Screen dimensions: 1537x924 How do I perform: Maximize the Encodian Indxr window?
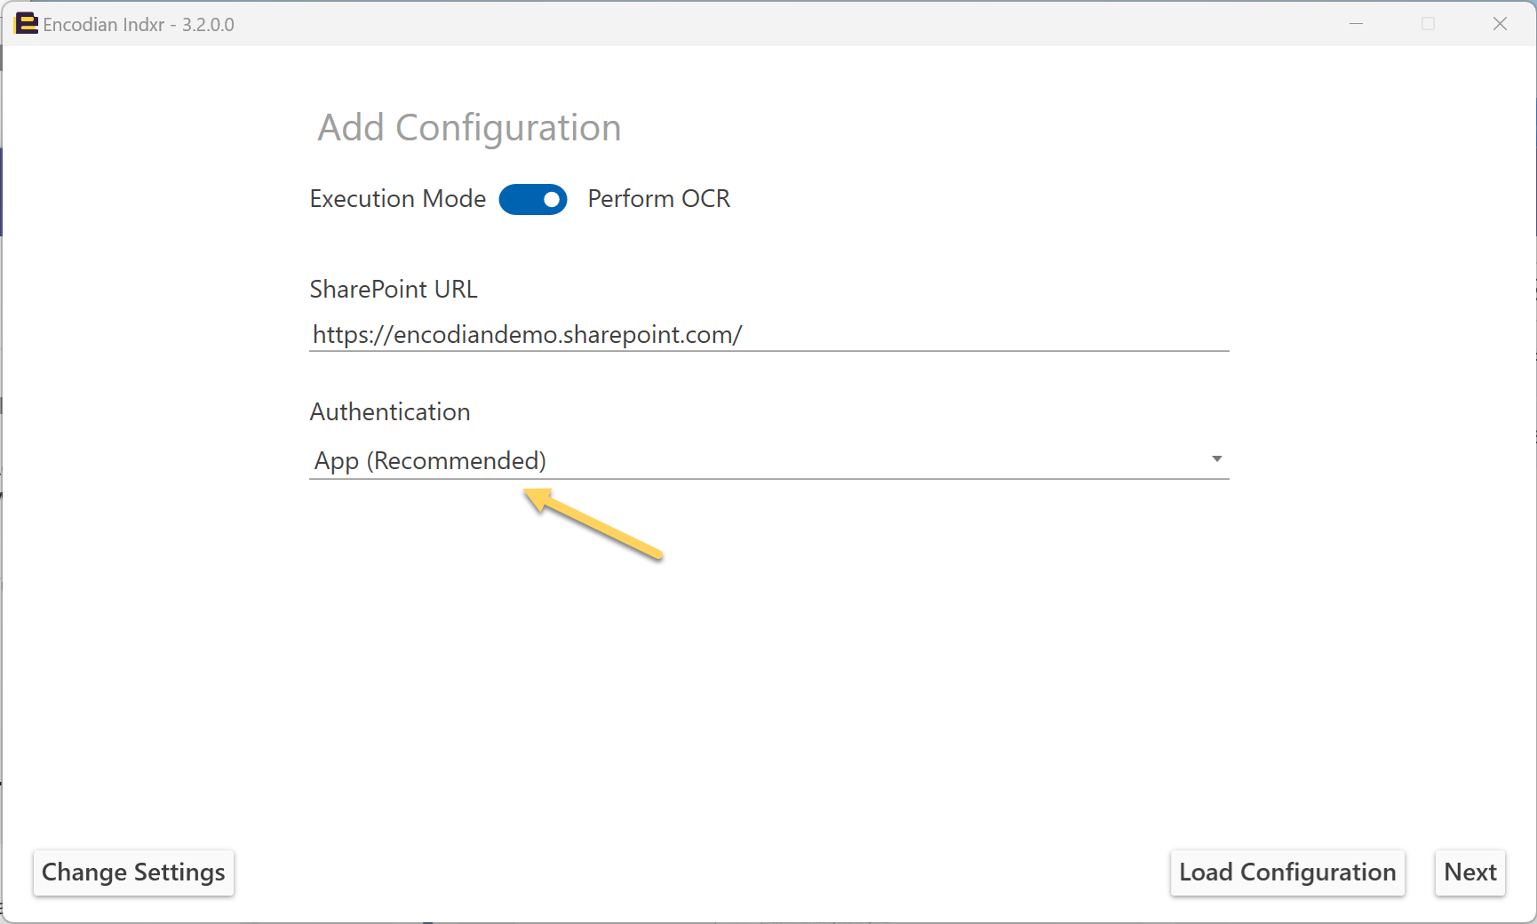(x=1428, y=24)
